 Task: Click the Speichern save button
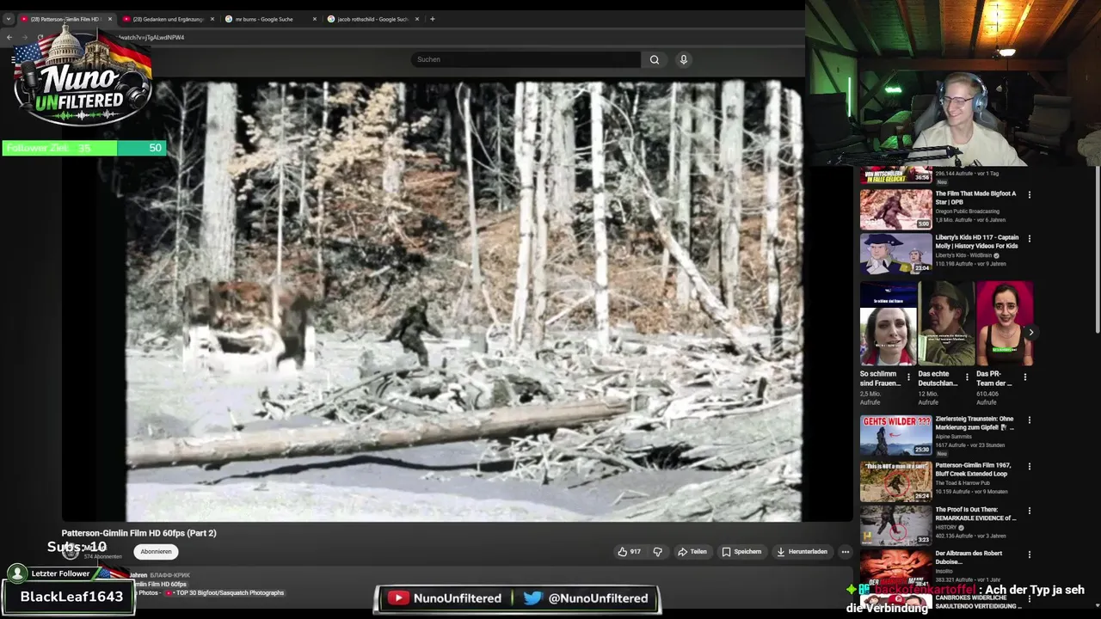click(x=741, y=552)
